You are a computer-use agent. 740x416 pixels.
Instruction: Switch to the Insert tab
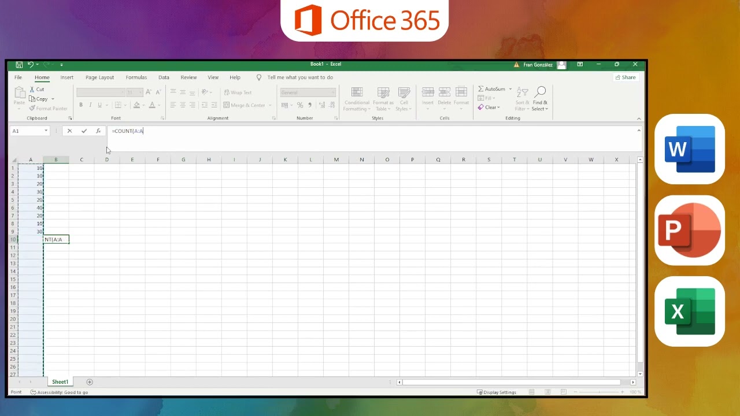(x=67, y=77)
